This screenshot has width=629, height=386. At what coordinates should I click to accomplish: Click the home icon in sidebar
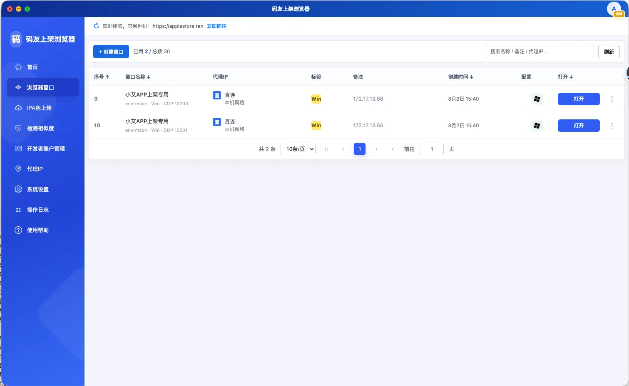(x=18, y=67)
